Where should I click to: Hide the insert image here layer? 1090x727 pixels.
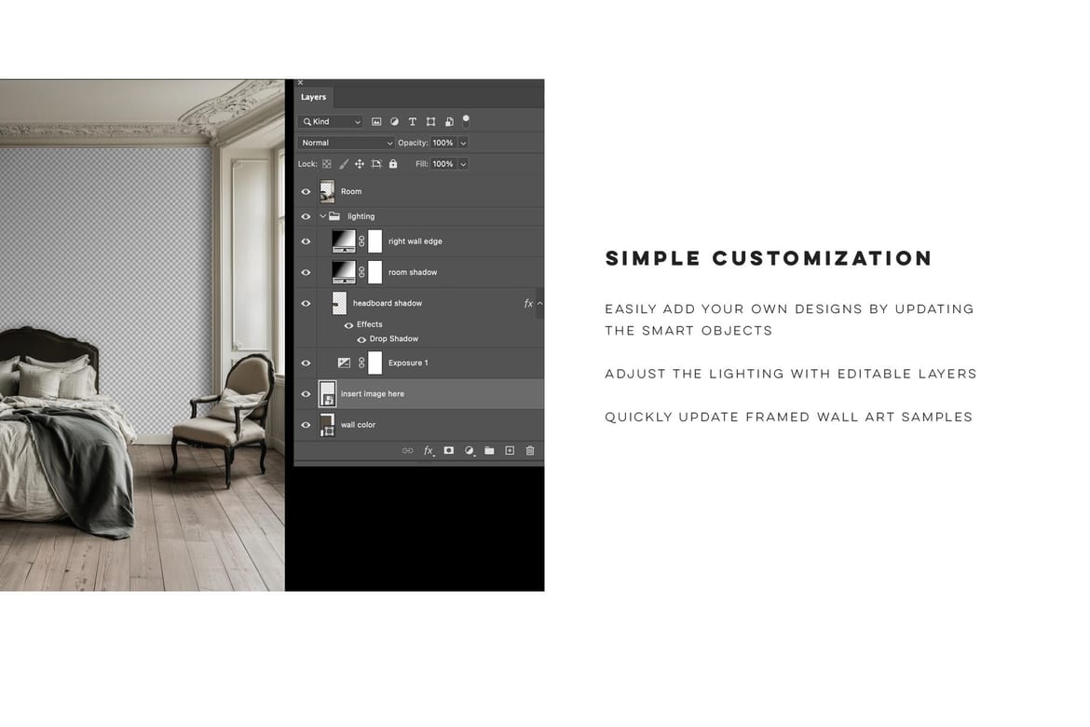(306, 393)
